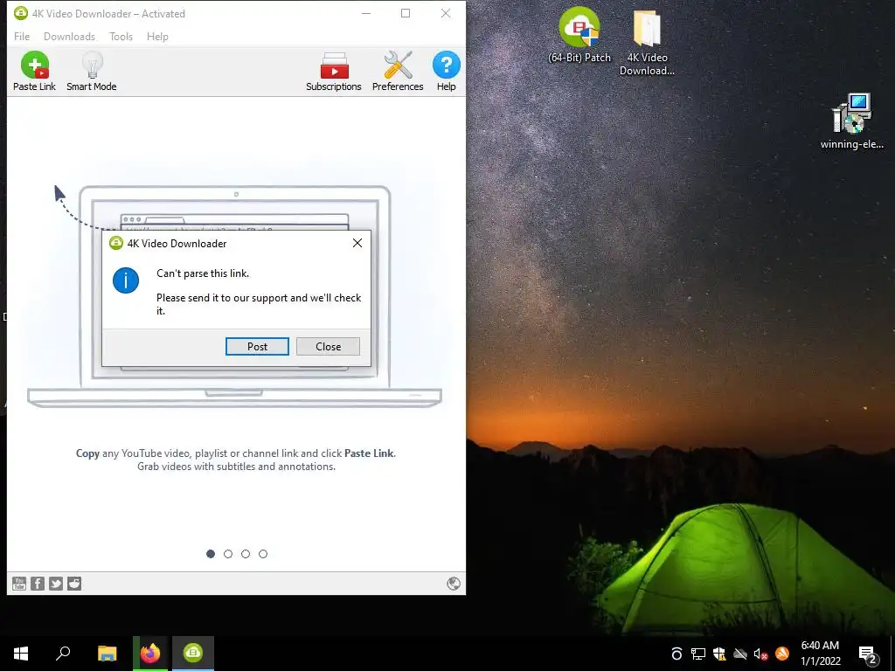This screenshot has height=671, width=895.
Task: Open the Twitter icon in footer
Action: point(56,583)
